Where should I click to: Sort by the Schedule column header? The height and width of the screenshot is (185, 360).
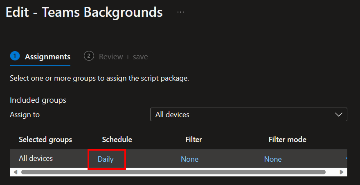[117, 140]
